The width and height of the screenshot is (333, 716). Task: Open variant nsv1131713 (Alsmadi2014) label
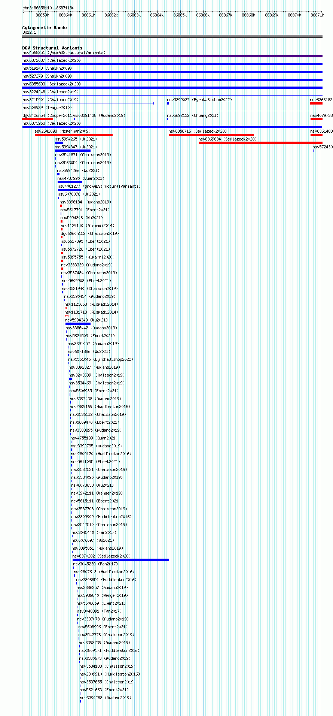91,312
